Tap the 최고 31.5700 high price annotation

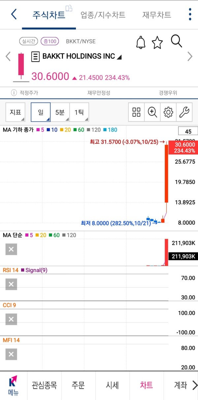pyautogui.click(x=127, y=142)
